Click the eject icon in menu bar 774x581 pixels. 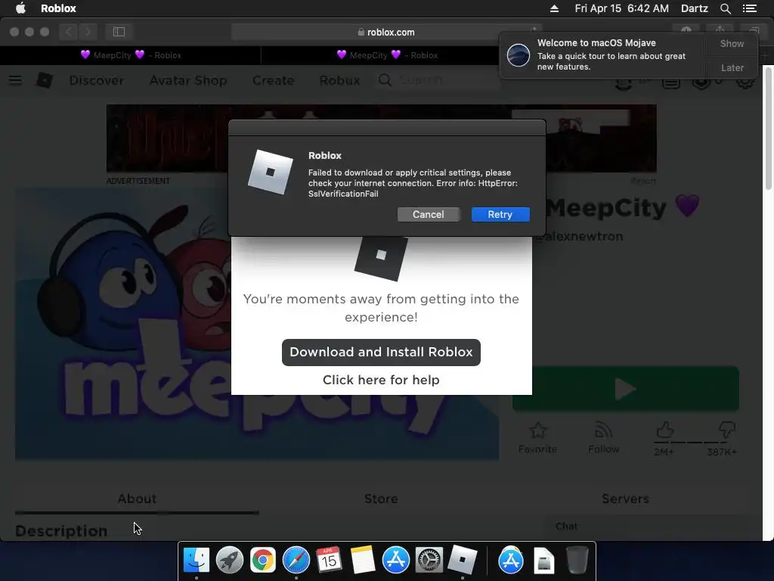(554, 8)
